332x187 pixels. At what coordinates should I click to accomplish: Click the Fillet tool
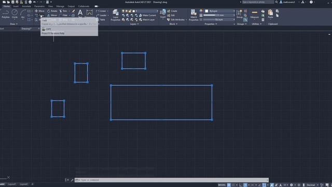63,15
